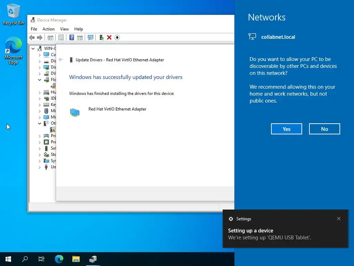Click the Device Manager taskbar button

[93, 259]
